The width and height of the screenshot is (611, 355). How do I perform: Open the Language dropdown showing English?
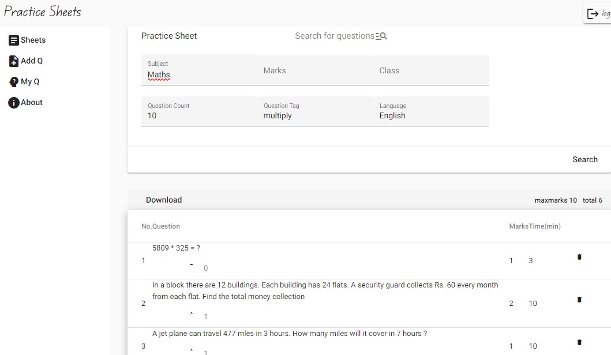(x=431, y=111)
